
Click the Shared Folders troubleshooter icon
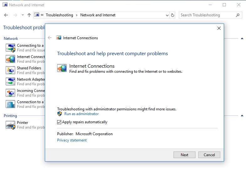[10, 70]
